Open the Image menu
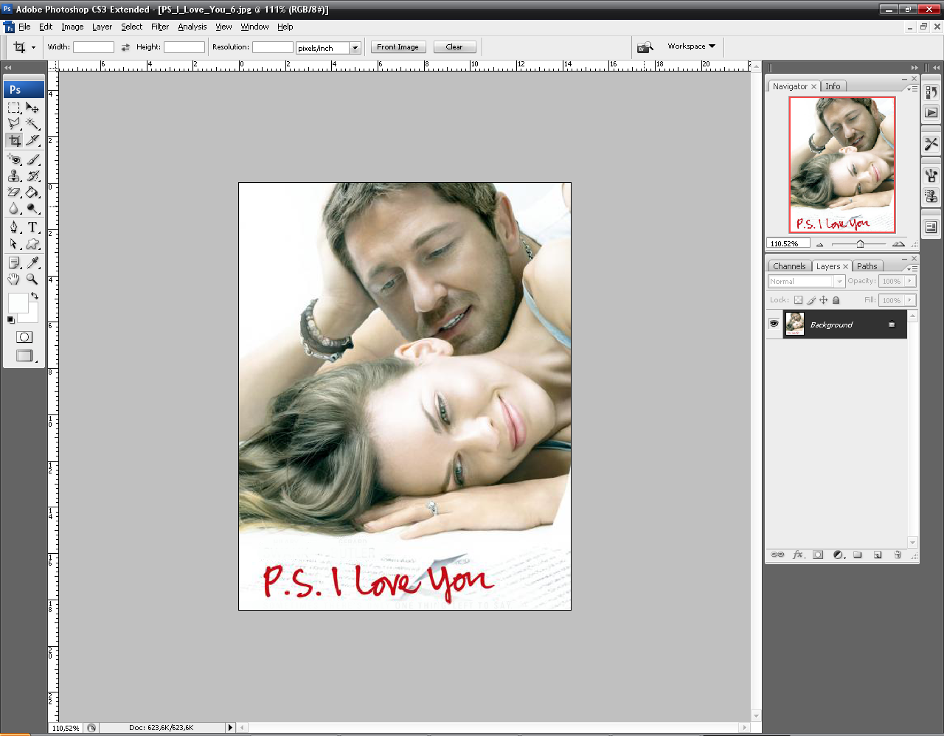This screenshot has height=736, width=944. pos(72,27)
